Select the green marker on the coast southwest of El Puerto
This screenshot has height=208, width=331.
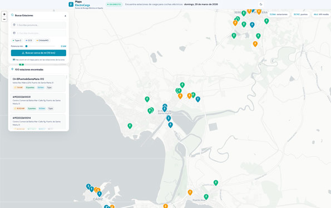130,126
